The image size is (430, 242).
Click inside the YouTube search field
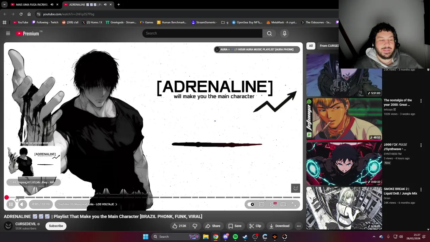click(x=202, y=33)
